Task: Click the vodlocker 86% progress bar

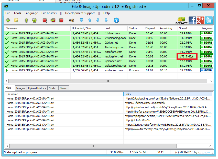Action: 207,70
